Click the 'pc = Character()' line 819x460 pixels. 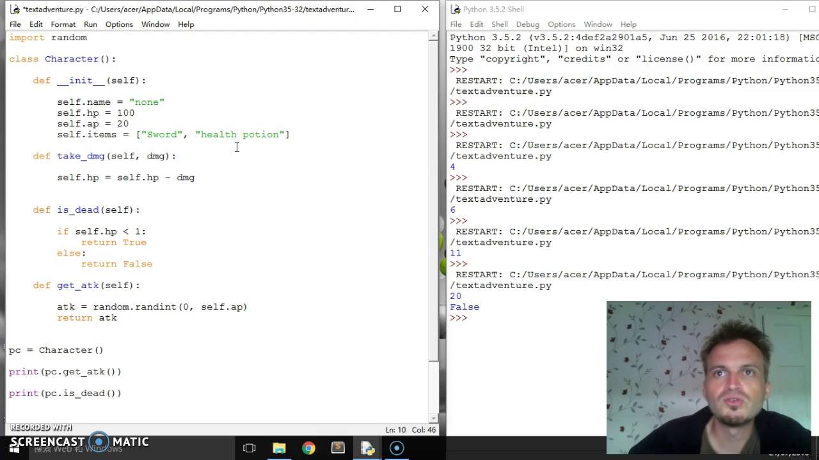click(x=56, y=350)
